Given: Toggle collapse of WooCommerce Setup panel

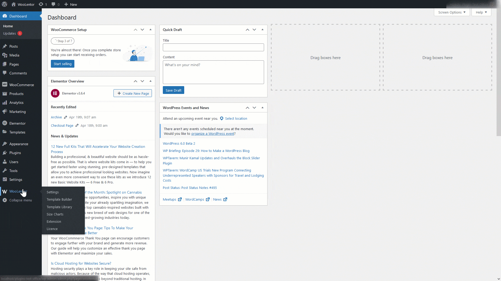Looking at the screenshot, I should pyautogui.click(x=151, y=30).
